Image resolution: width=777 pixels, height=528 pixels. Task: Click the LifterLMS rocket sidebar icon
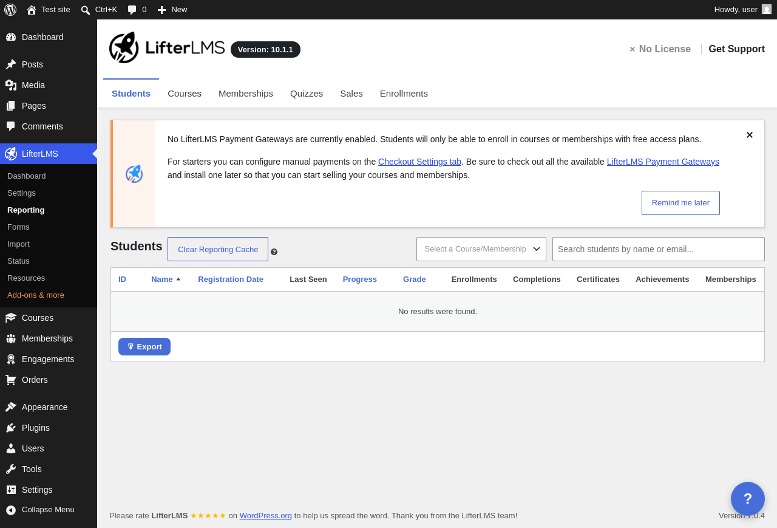coord(11,154)
